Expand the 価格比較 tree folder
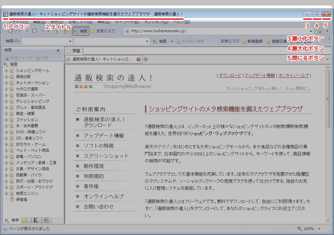The image size is (334, 235). pos(6,77)
